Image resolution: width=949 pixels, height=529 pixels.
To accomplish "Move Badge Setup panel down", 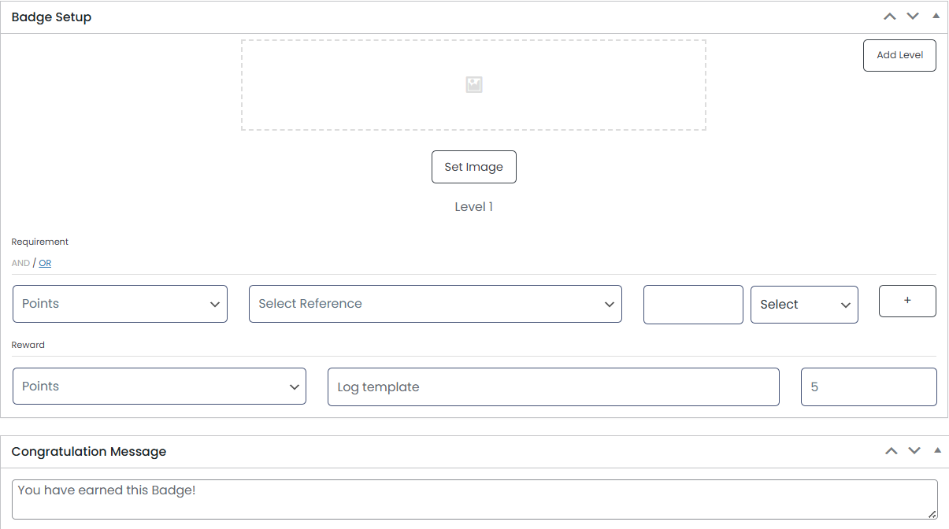I will tap(913, 17).
